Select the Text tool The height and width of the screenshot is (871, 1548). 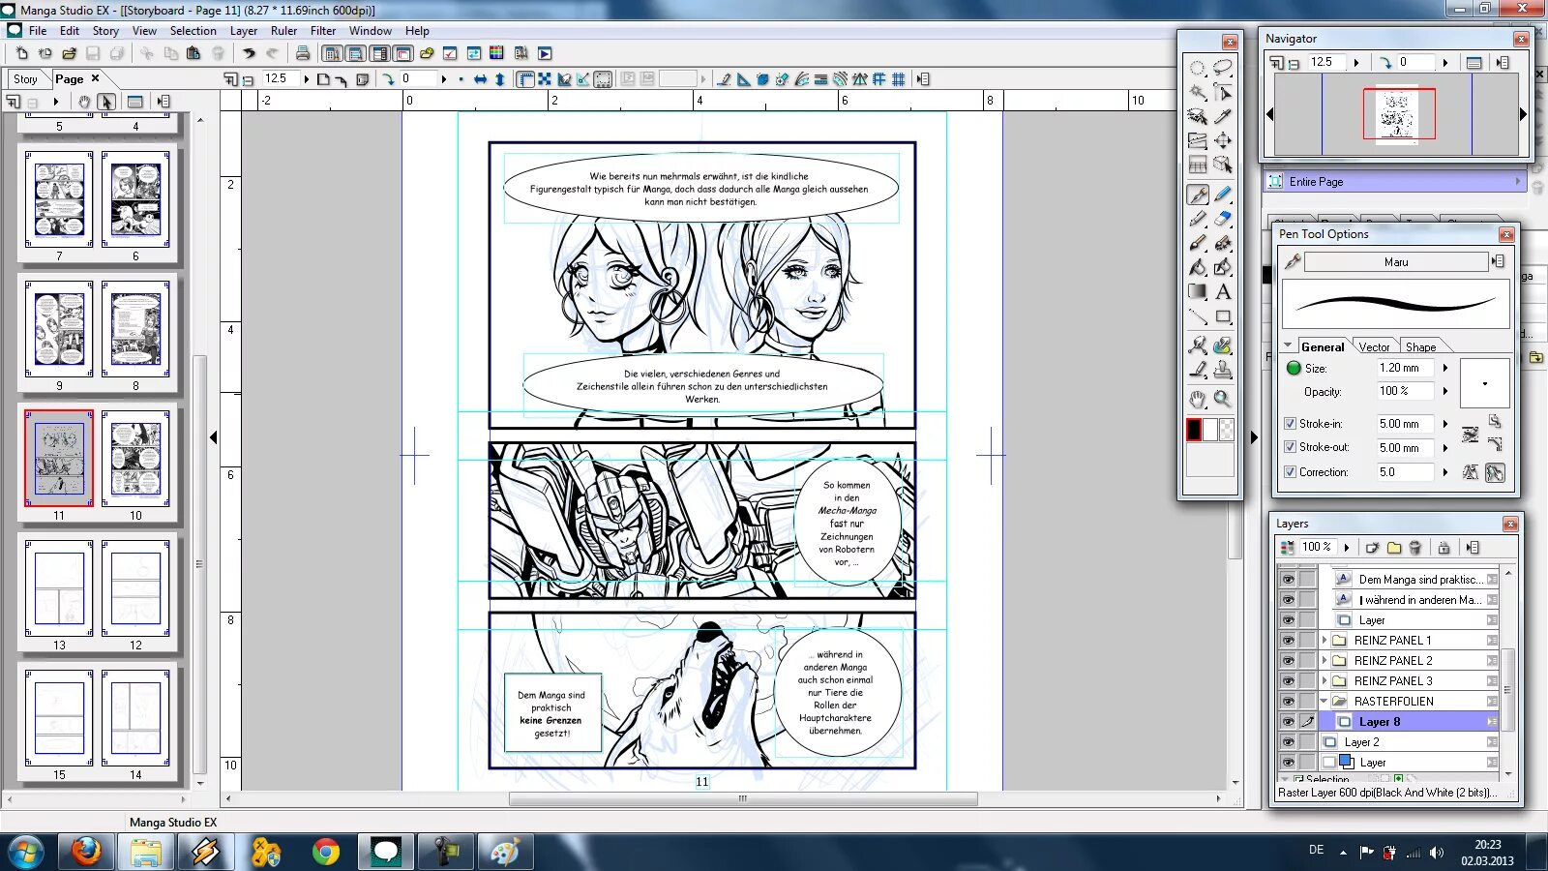pyautogui.click(x=1223, y=291)
